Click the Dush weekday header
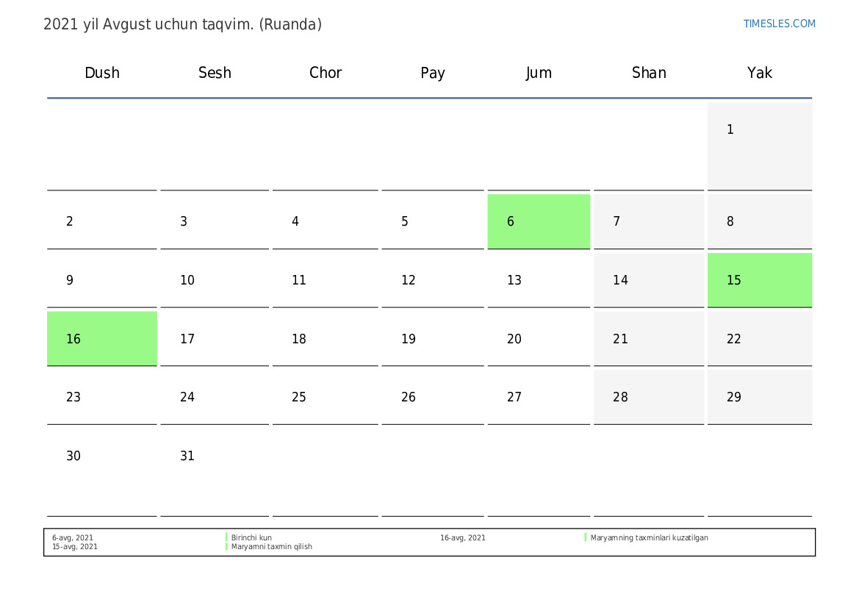 tap(102, 73)
